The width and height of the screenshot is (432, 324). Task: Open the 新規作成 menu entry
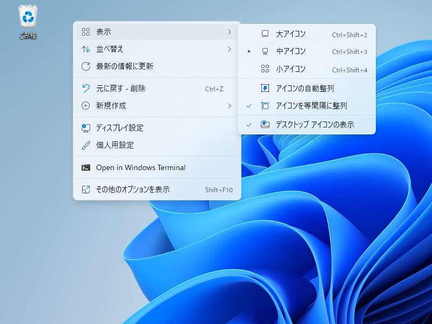[157, 106]
